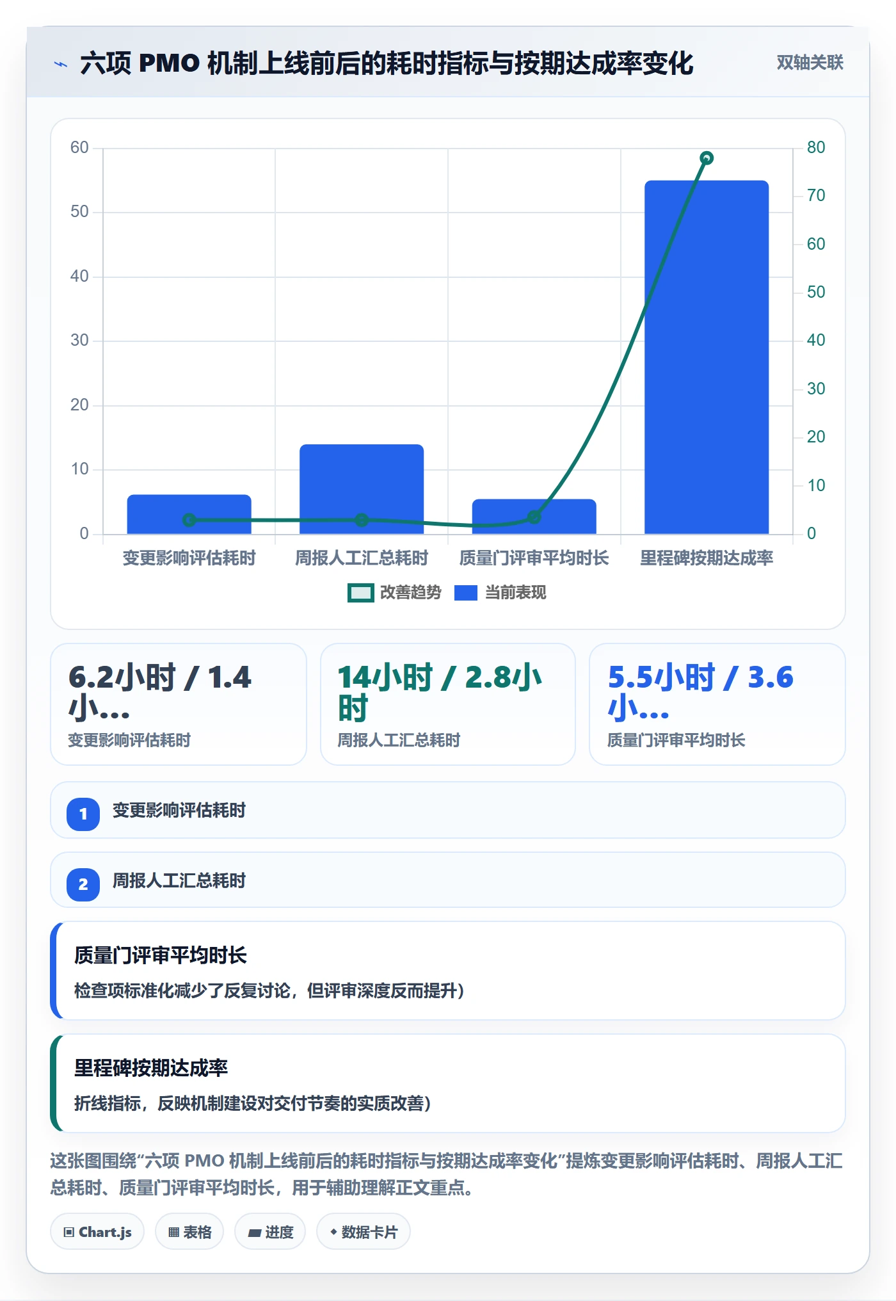
Task: Select the title 六项 PMO 机制上线前后的耗时指标
Action: click(x=387, y=63)
